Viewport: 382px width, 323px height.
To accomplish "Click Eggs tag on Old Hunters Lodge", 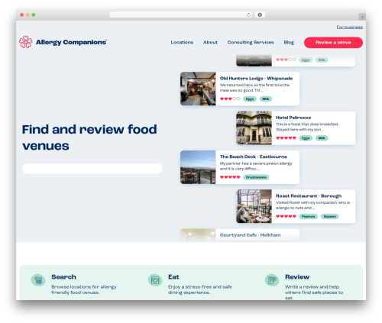I will click(250, 99).
